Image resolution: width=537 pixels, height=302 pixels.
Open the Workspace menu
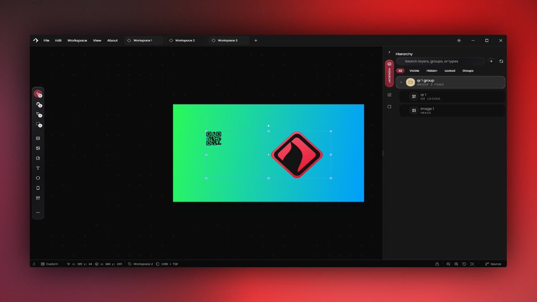77,40
